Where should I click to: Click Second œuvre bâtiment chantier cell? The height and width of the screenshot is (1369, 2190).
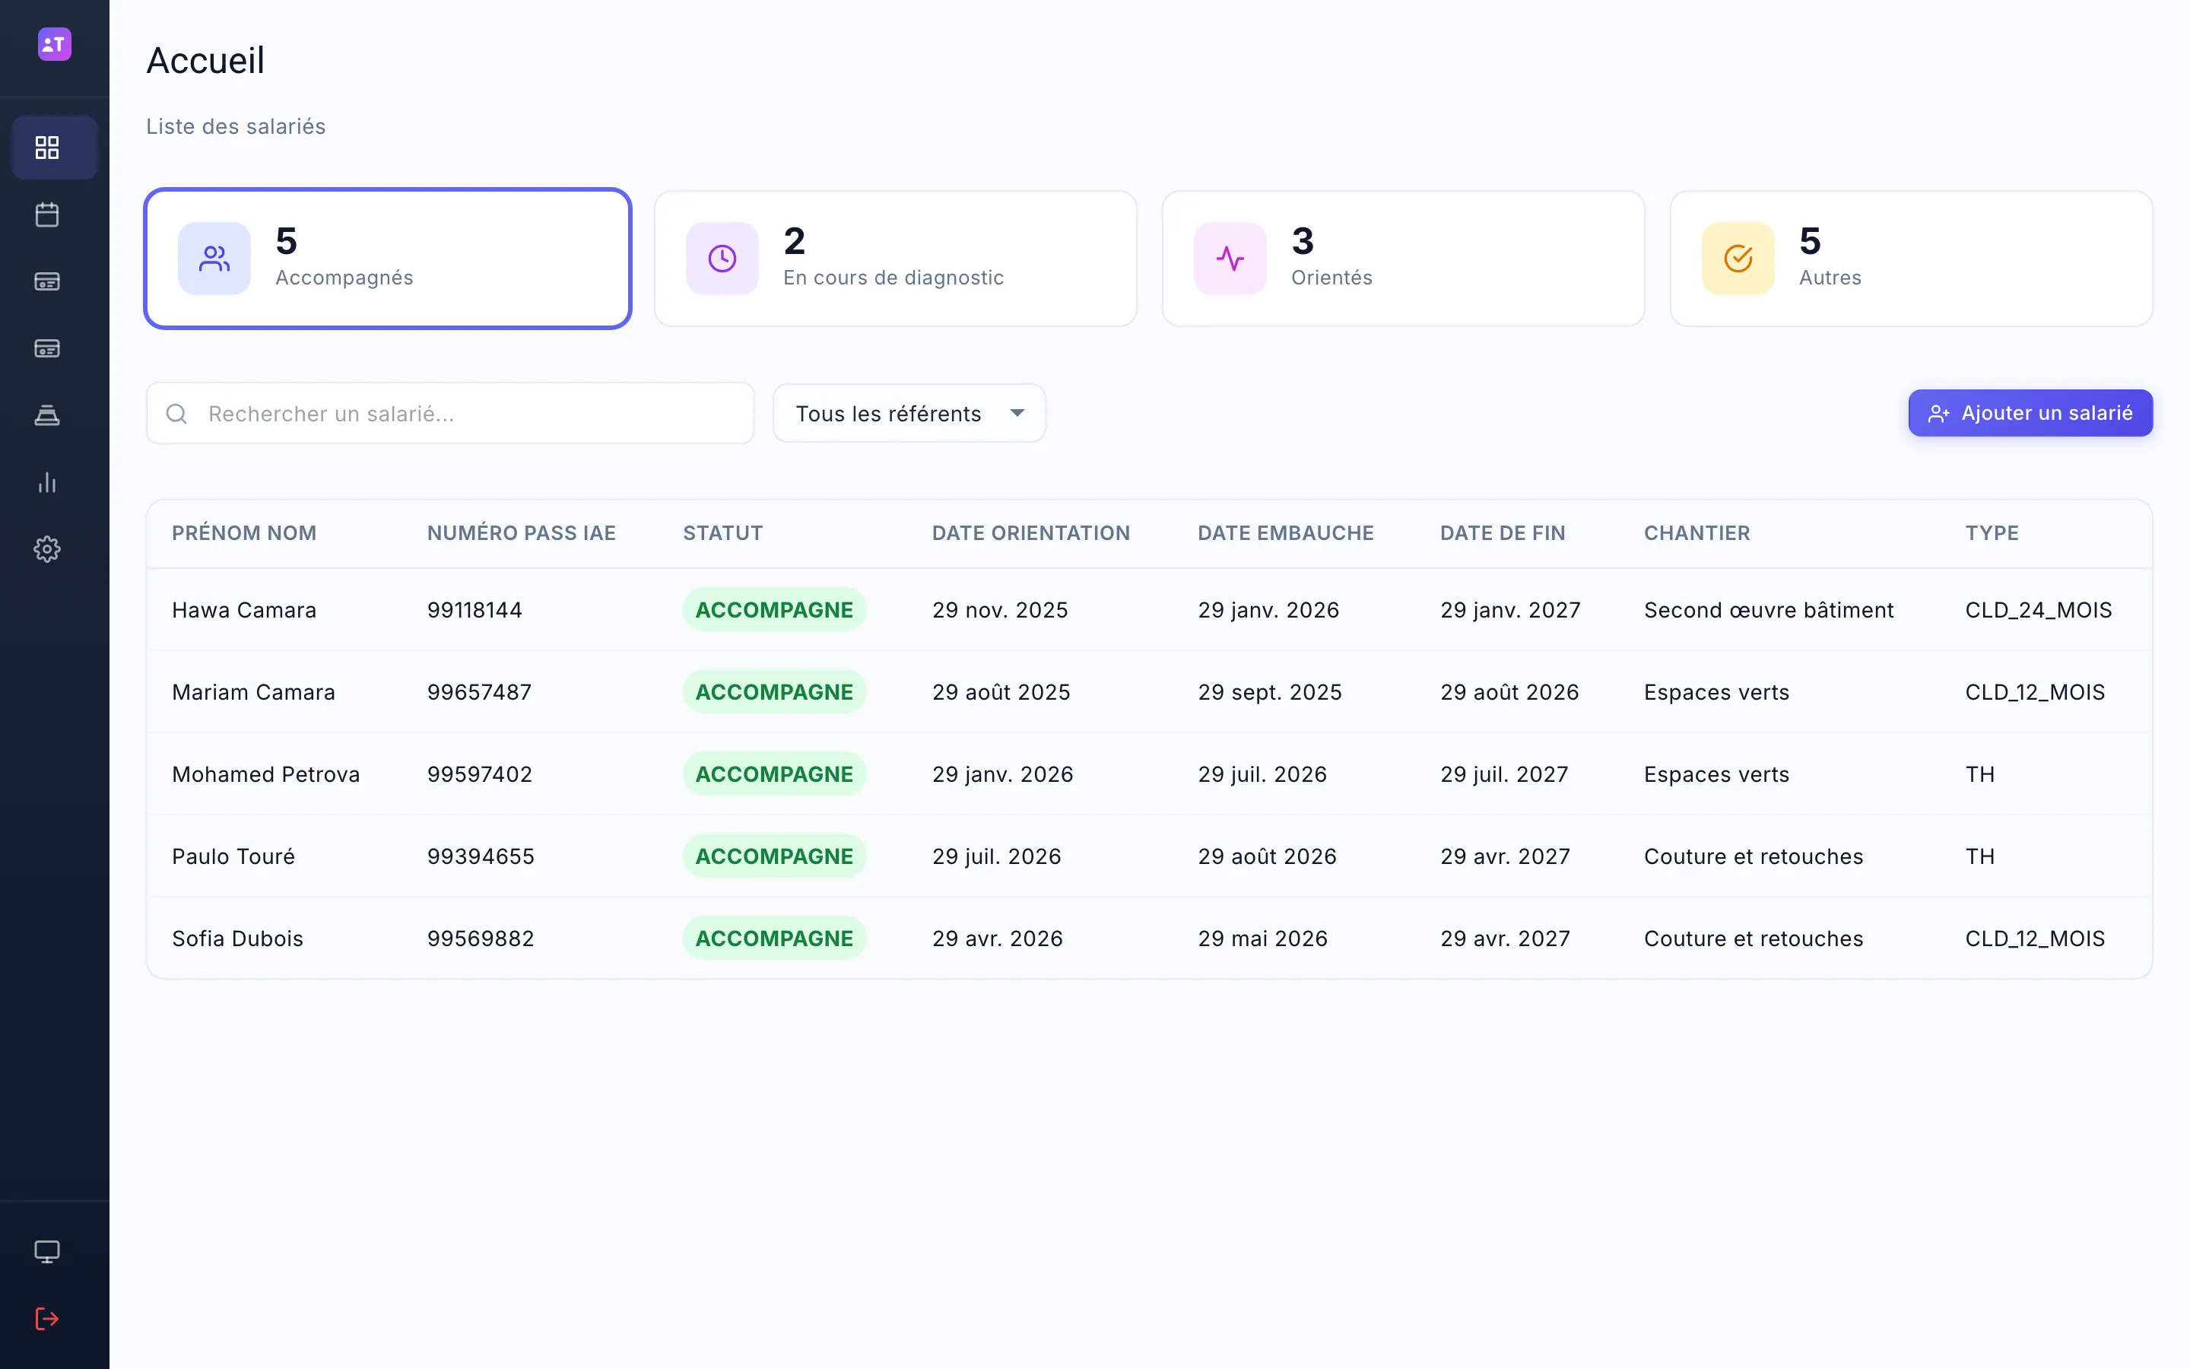point(1768,610)
